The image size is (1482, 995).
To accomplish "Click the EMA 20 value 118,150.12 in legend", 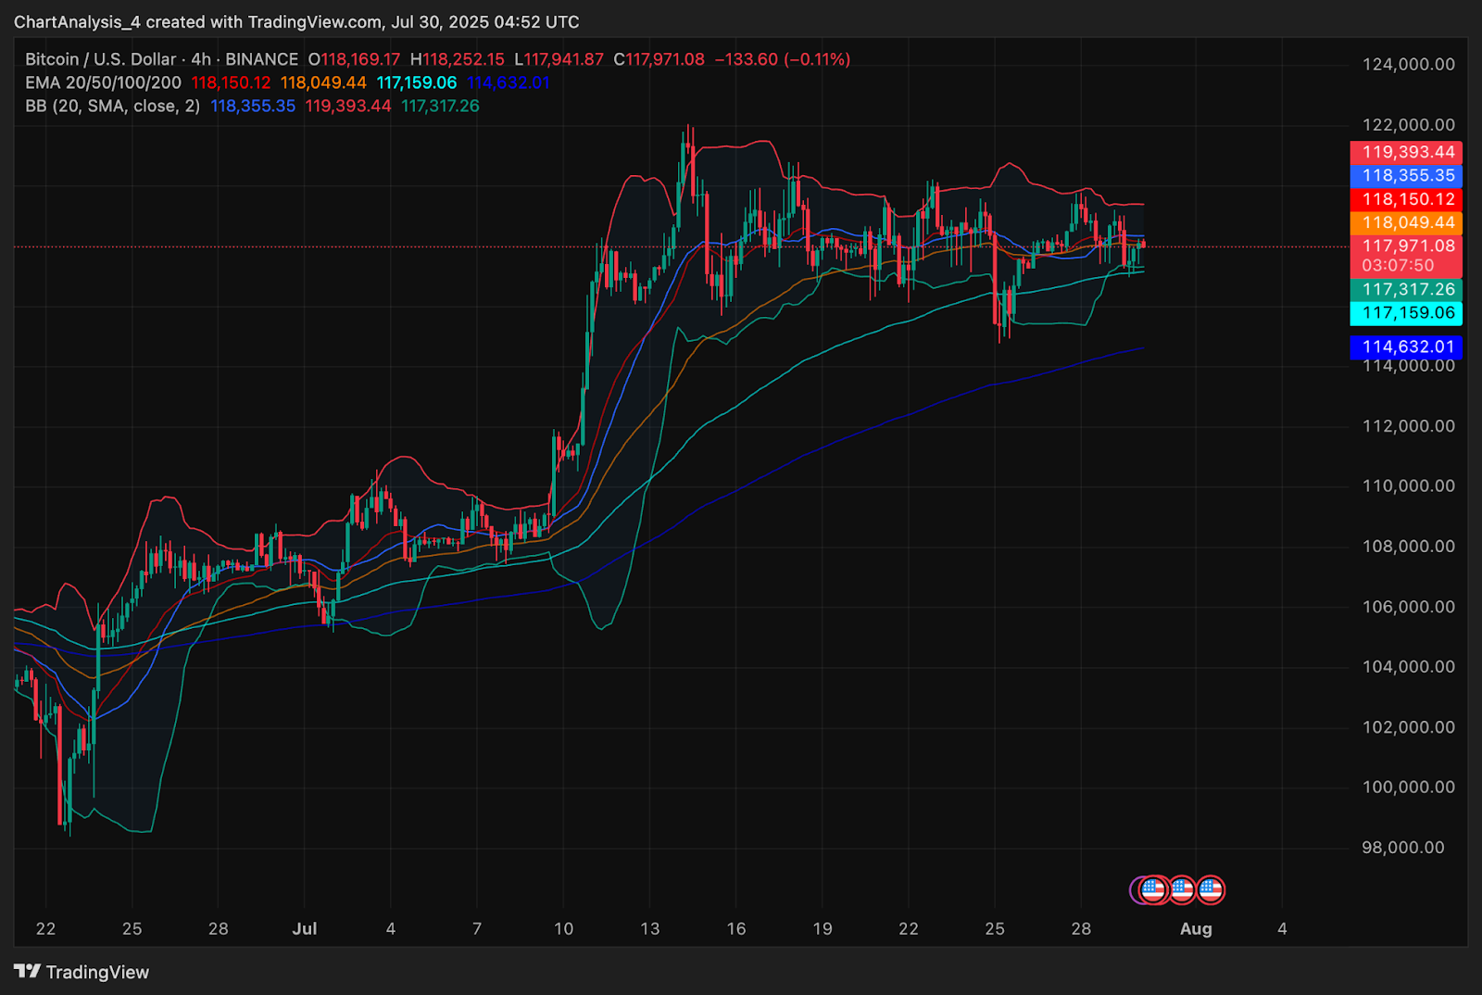I will point(231,82).
